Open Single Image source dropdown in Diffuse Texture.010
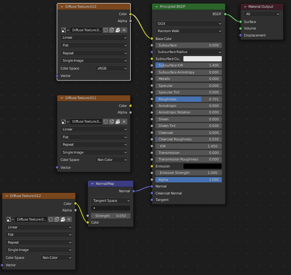 [x=94, y=60]
